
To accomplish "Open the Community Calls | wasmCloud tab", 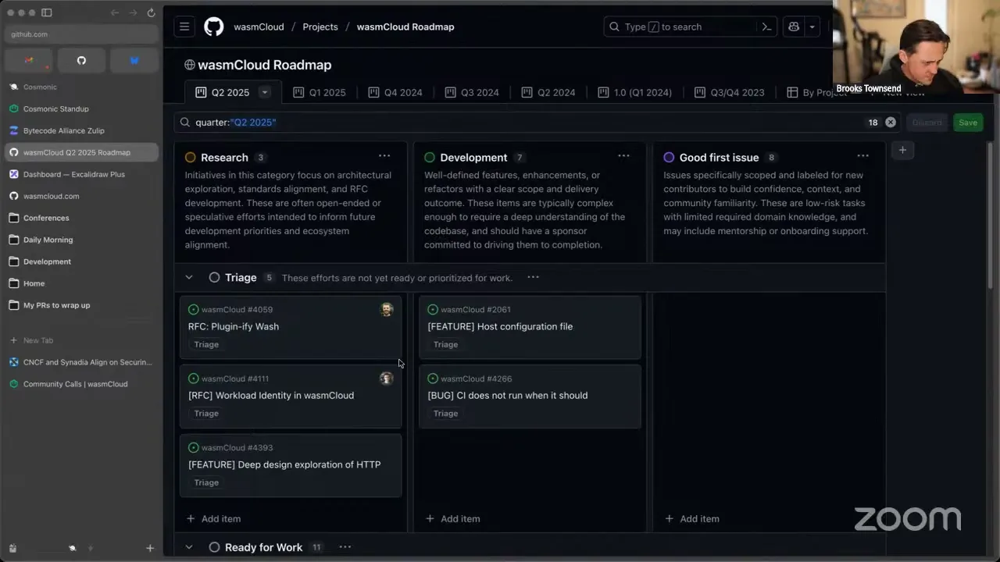I will (81, 384).
